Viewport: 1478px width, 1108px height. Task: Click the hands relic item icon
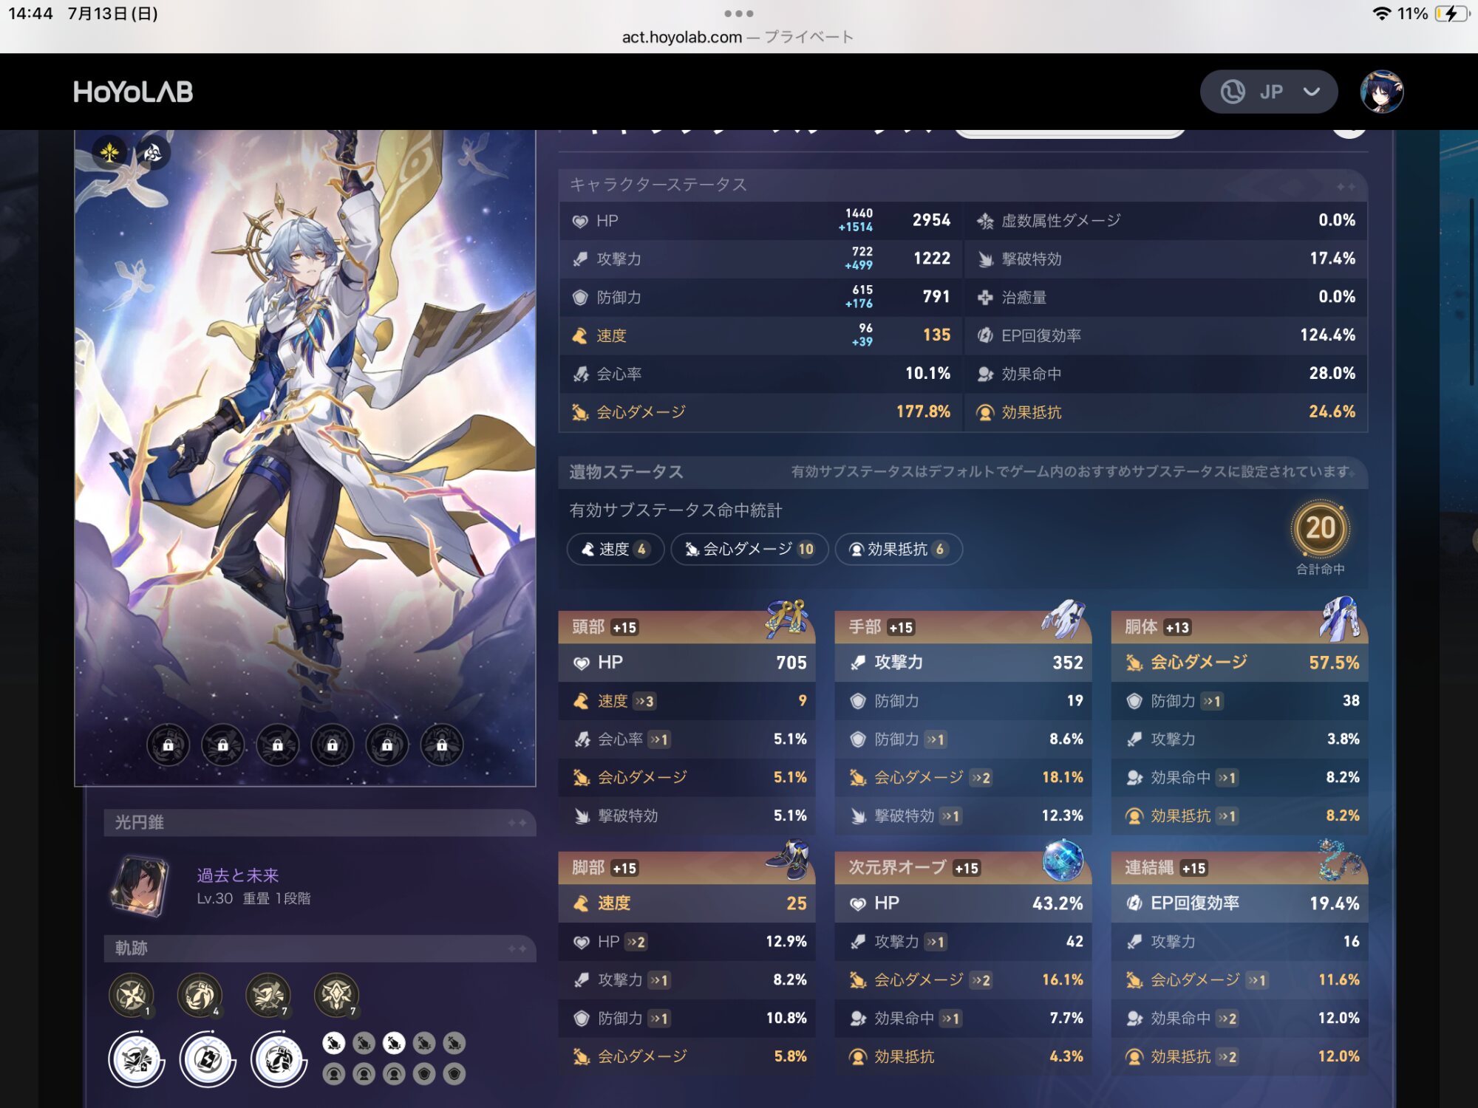1063,619
